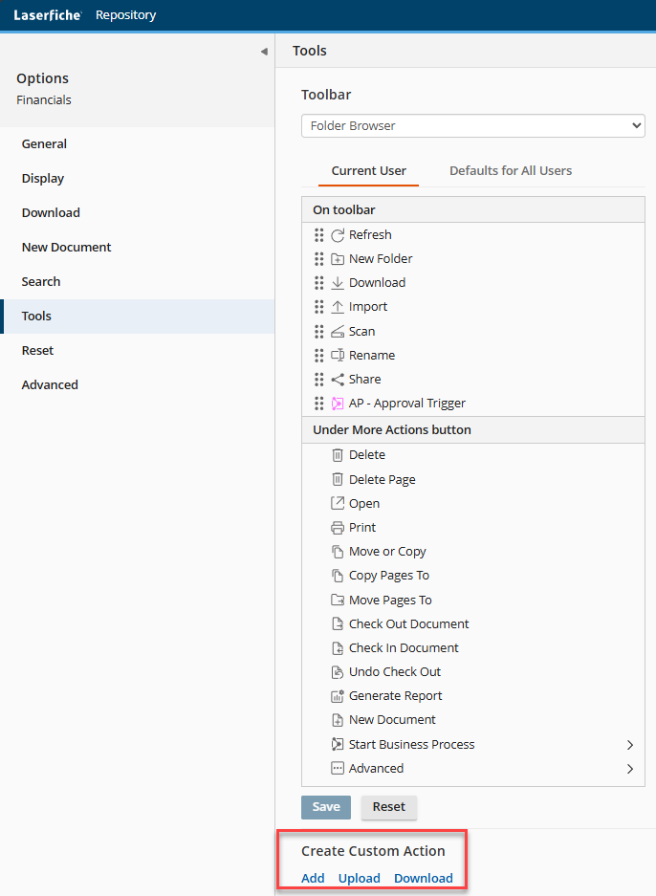Switch to Defaults for All Users tab
Image resolution: width=656 pixels, height=896 pixels.
click(511, 171)
